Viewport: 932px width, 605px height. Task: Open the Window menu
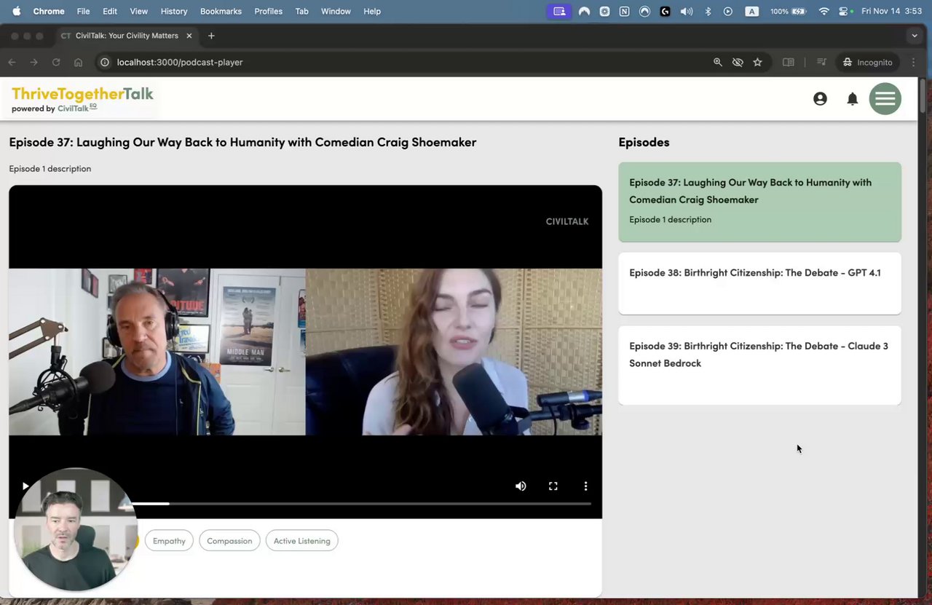tap(336, 11)
